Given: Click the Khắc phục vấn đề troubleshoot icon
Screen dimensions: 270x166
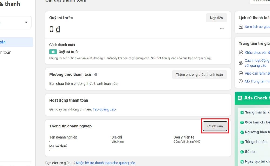Looking at the screenshot, I should click(x=241, y=52).
